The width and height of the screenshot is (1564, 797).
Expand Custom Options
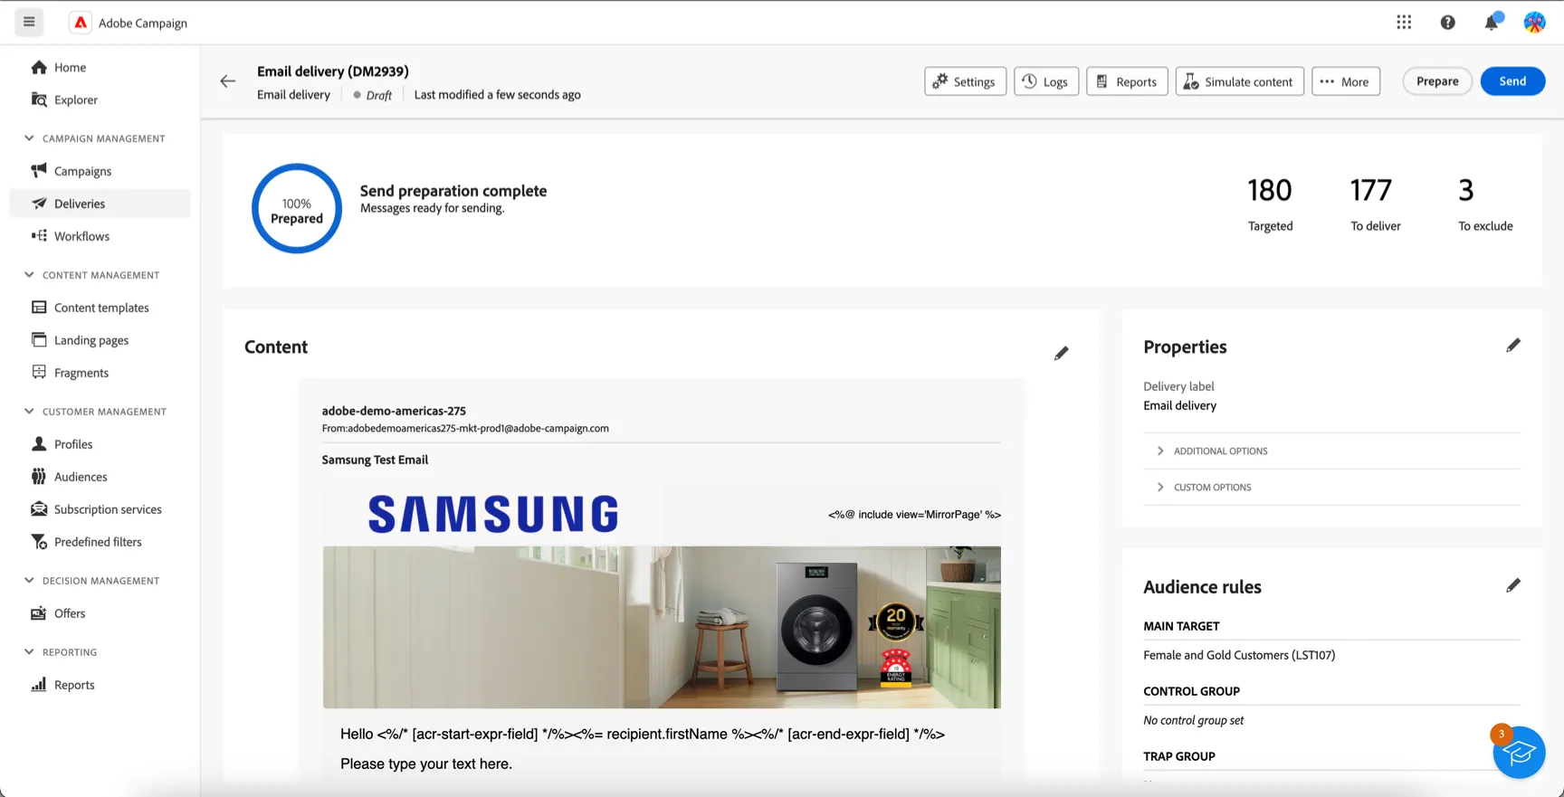click(x=1331, y=487)
